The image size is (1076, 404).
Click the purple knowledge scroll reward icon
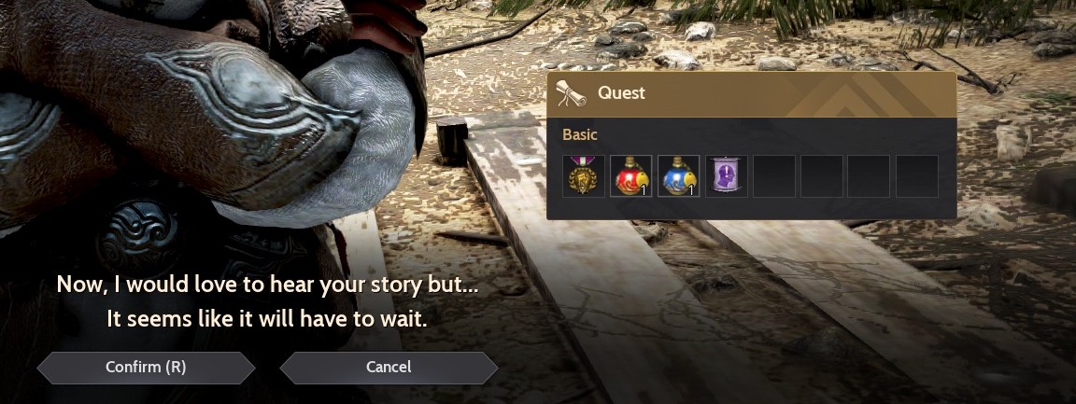point(726,176)
